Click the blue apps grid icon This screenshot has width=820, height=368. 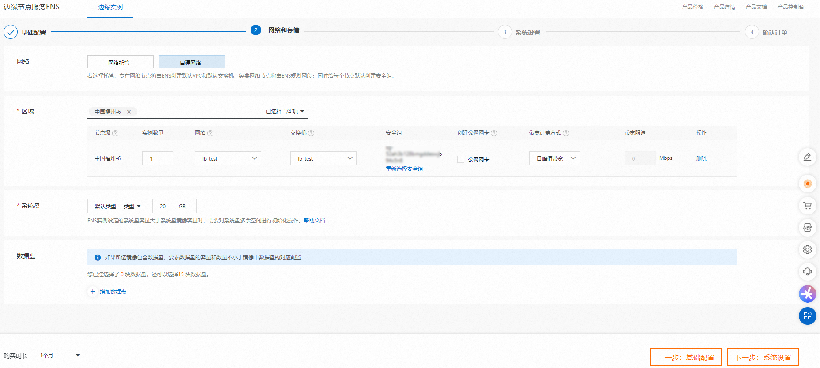point(807,316)
